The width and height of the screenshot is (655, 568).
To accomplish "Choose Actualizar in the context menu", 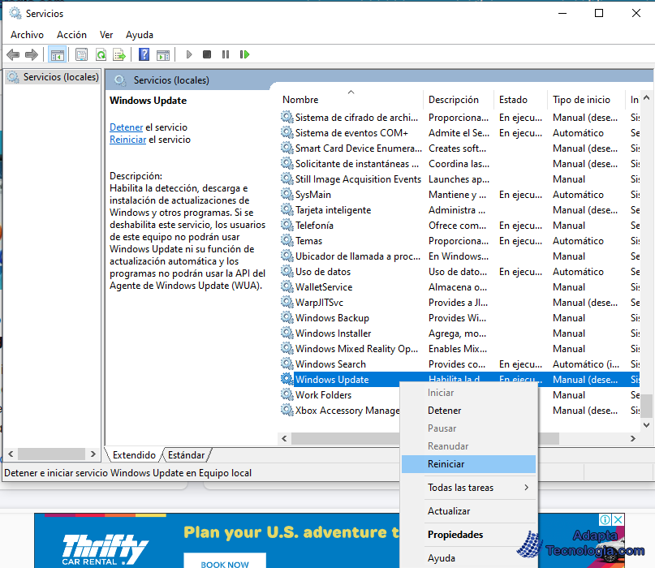I will (468, 510).
